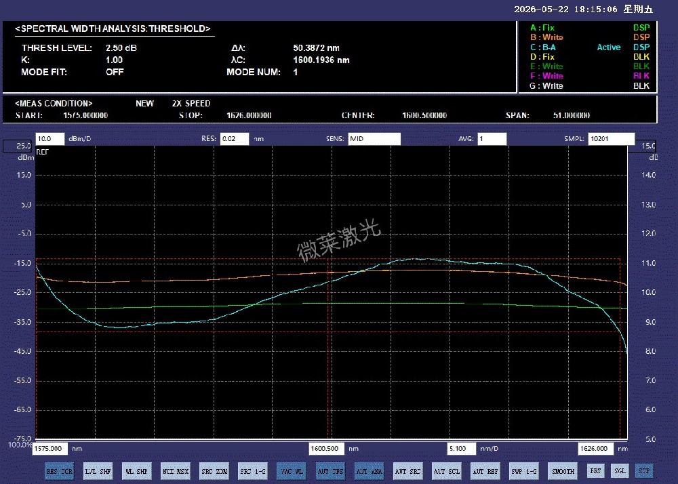Toggle the NOI MSK noise mask button
This screenshot has width=678, height=484.
pyautogui.click(x=176, y=471)
